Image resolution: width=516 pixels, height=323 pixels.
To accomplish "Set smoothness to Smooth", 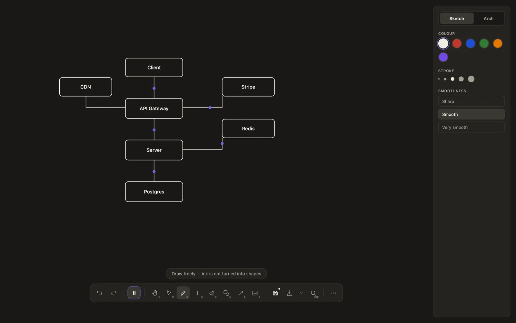I will [471, 114].
